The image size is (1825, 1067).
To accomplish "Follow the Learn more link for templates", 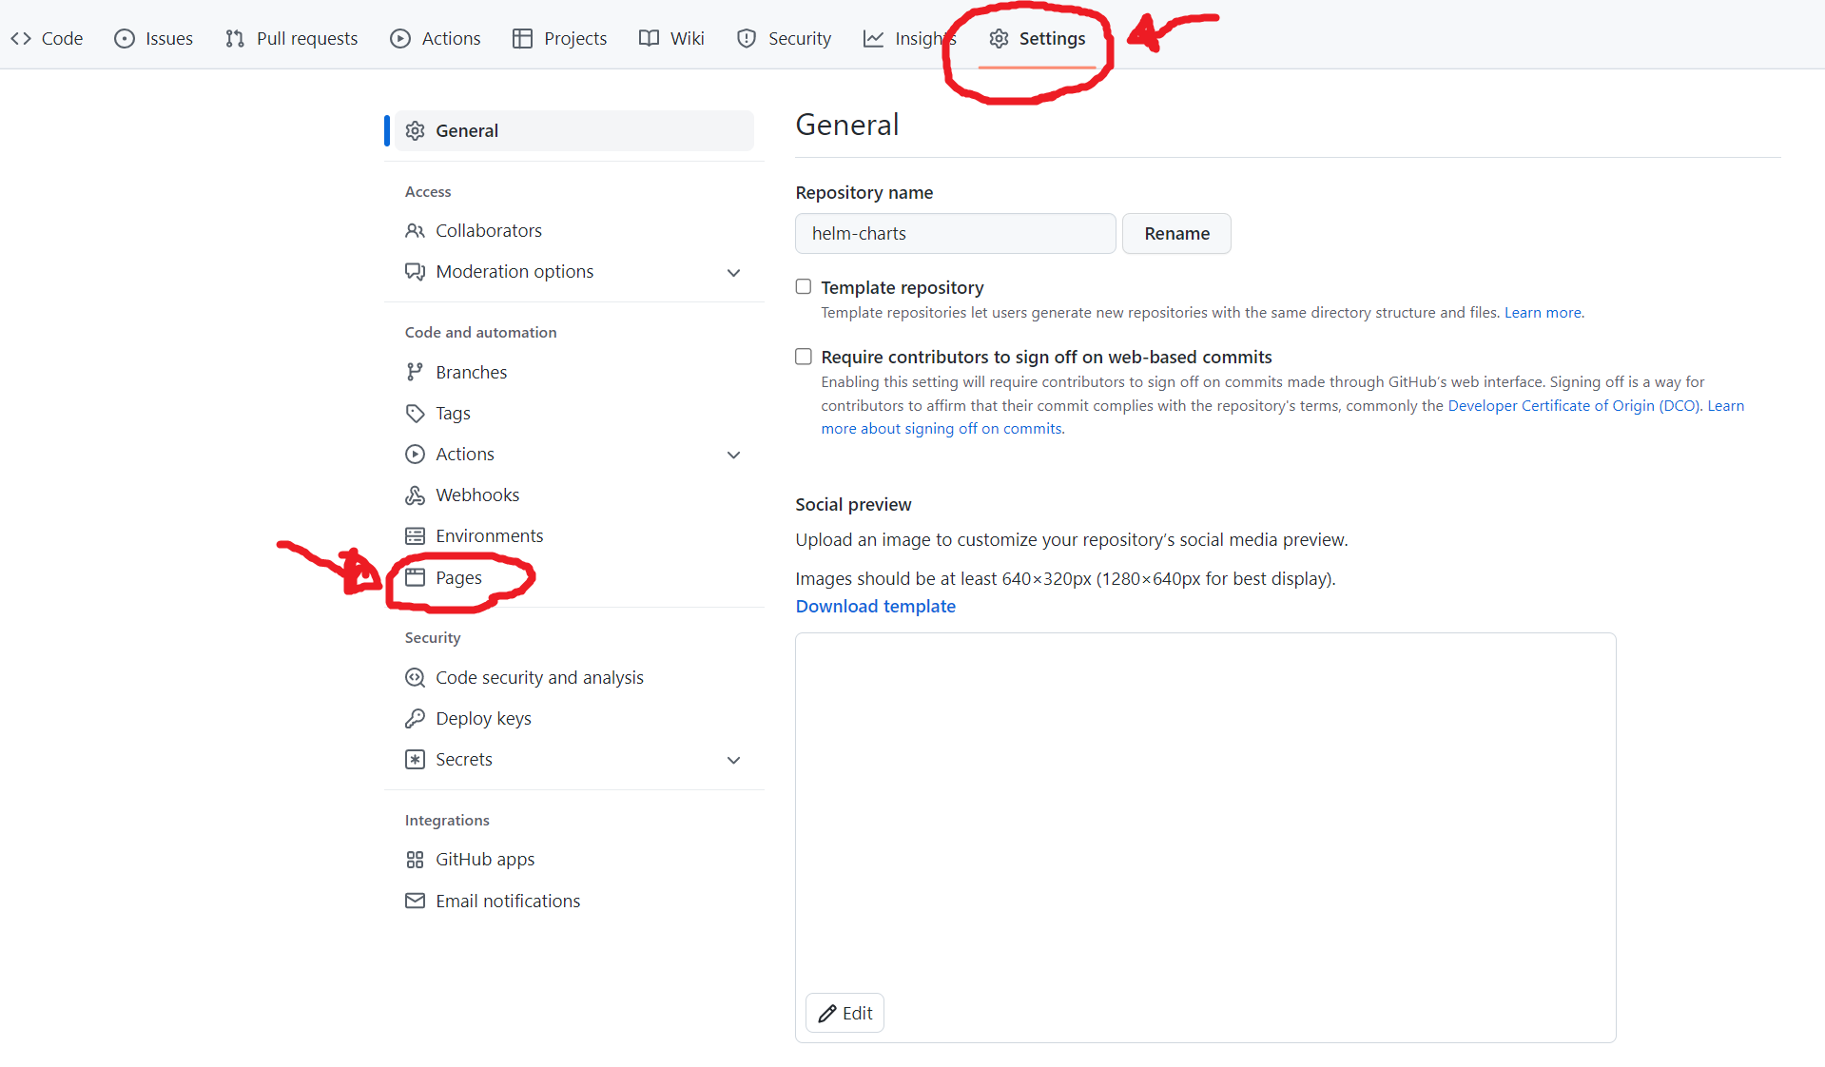I will 1543,312.
